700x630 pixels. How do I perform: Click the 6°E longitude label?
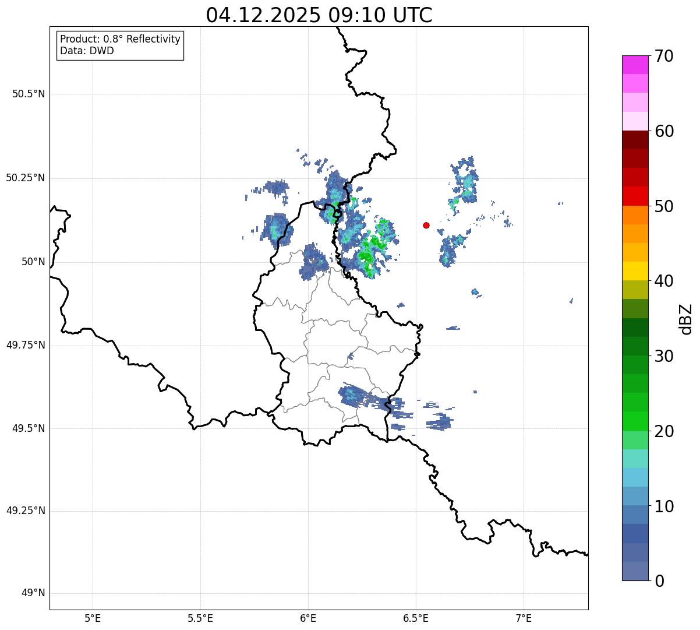click(x=308, y=618)
